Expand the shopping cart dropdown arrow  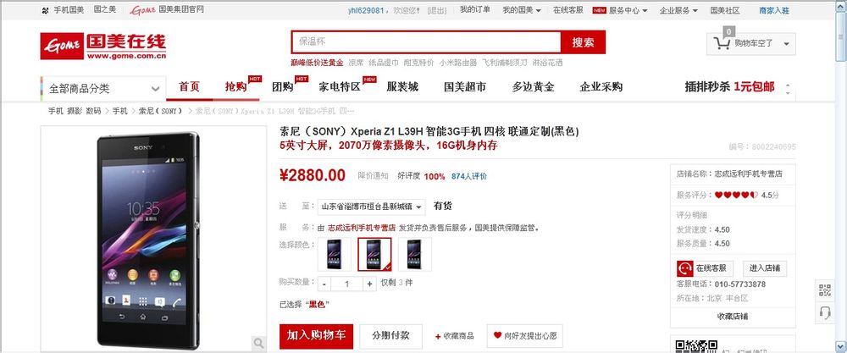point(786,44)
